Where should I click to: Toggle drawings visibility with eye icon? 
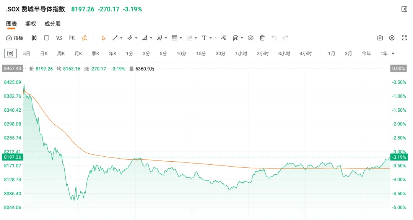(250, 38)
